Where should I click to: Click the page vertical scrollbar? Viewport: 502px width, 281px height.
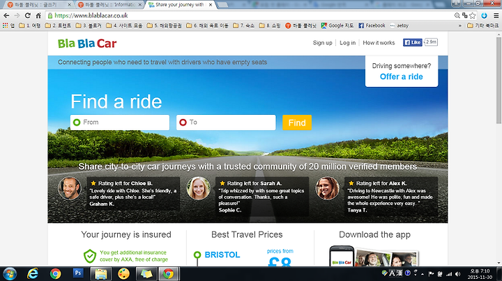[499, 81]
